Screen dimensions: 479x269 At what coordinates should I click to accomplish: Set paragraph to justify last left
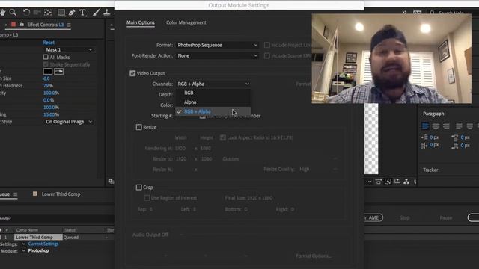point(459,126)
